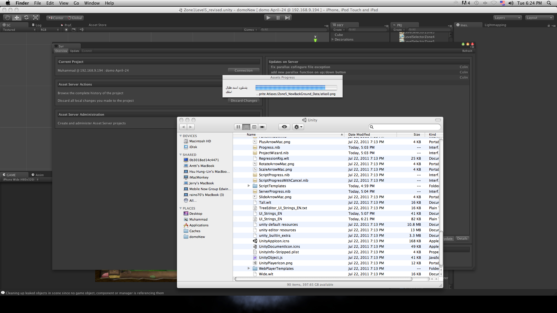The image size is (557, 313).
Task: Open the Create dropdown in PRJ panel
Action: pyautogui.click(x=399, y=30)
